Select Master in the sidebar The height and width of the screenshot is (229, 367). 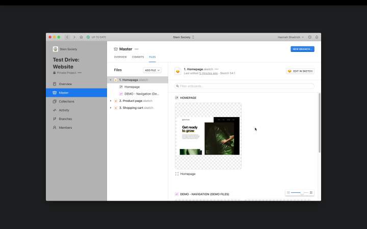click(x=76, y=93)
